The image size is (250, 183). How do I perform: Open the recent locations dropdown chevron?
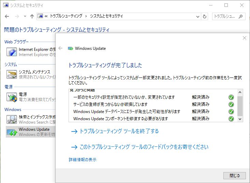pyautogui.click(x=25, y=16)
